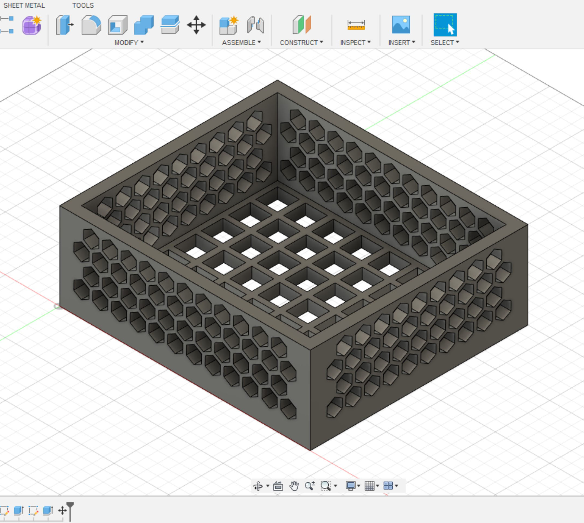
Task: Switch to the TOOLS tab
Action: [x=83, y=5]
